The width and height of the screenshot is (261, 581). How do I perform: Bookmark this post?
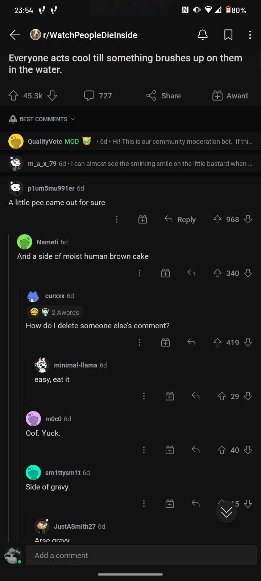(x=228, y=35)
